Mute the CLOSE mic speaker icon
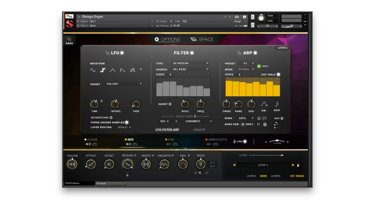The image size is (380, 200). point(88,144)
